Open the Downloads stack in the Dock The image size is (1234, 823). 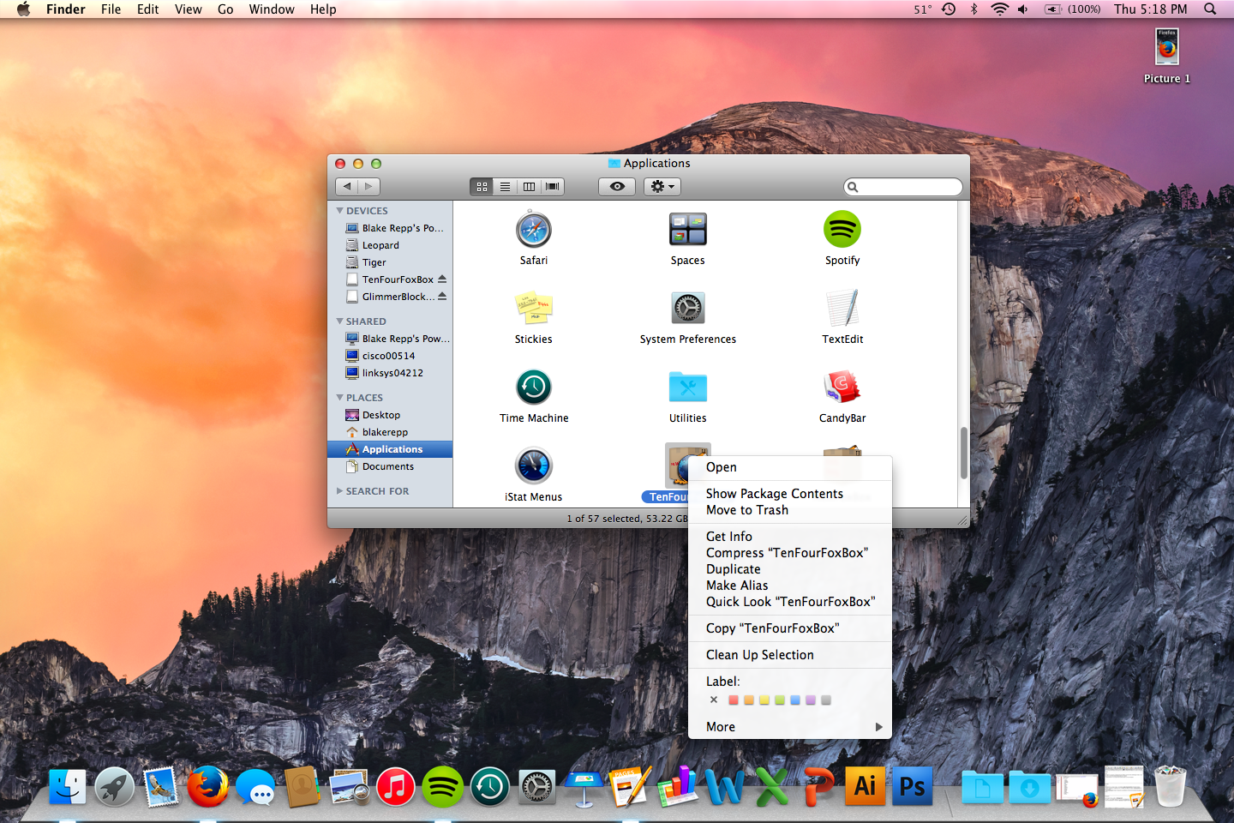1029,787
